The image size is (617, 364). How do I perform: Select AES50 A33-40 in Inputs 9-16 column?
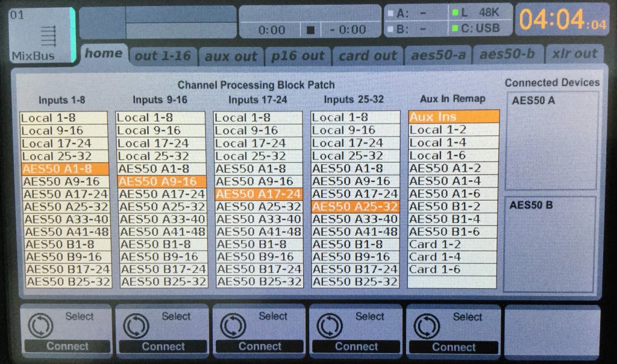coord(163,219)
